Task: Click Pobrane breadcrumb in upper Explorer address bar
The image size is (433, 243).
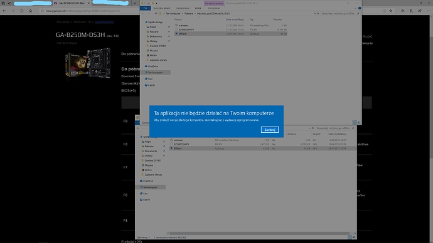Action: (x=189, y=14)
